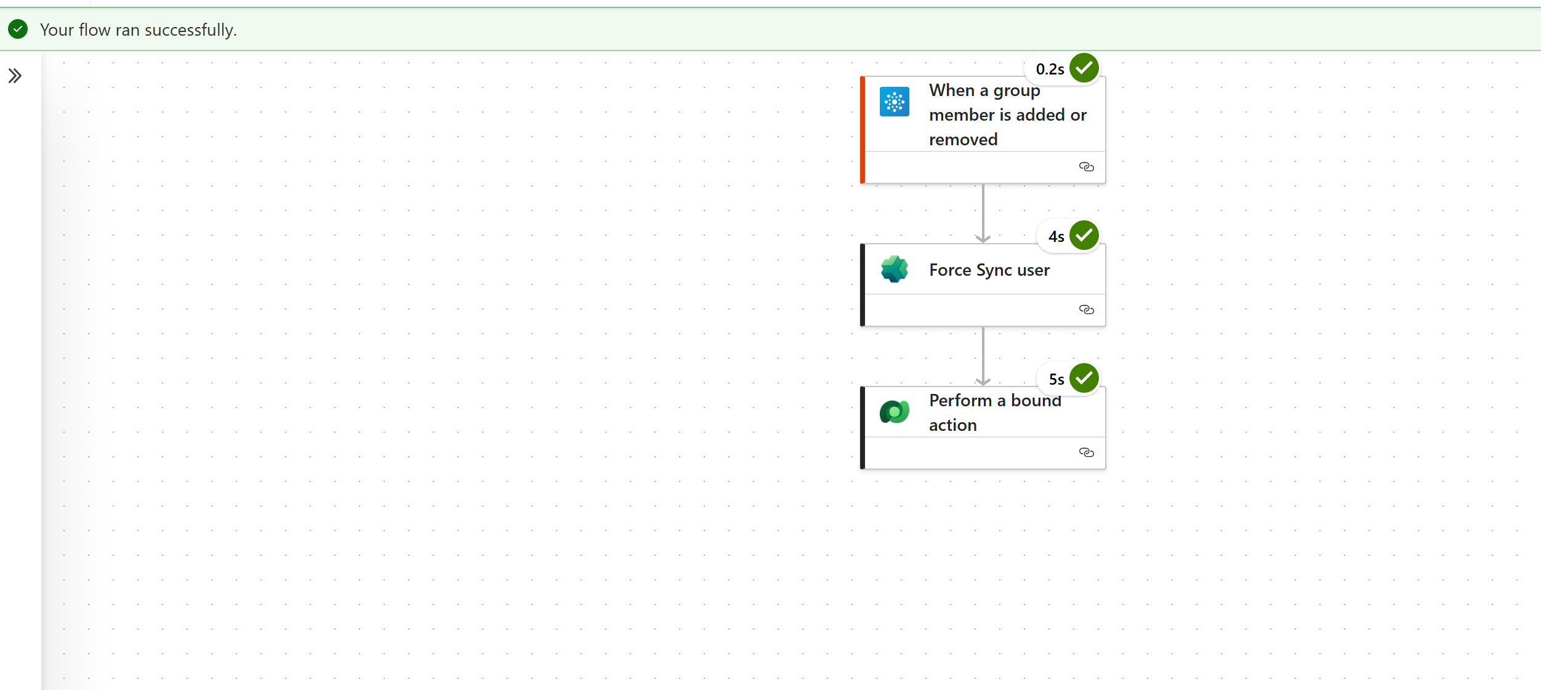Click the 5s duration badge
The height and width of the screenshot is (690, 1541).
click(x=1056, y=379)
